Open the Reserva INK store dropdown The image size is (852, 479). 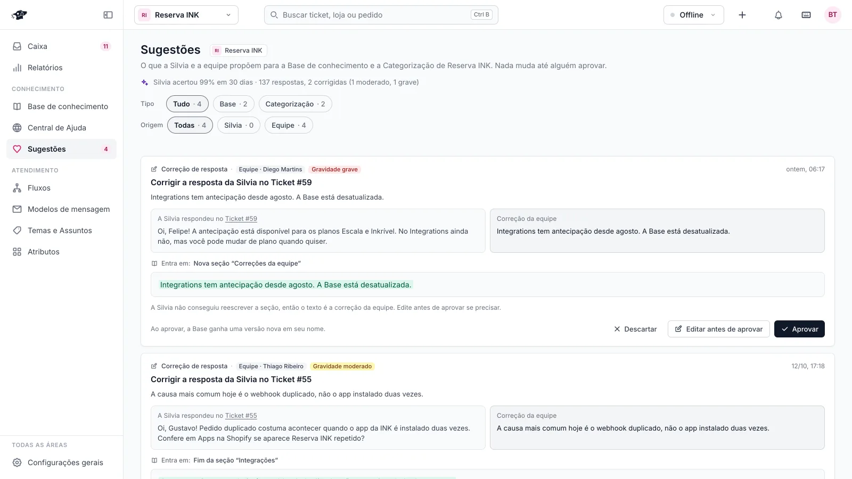(x=186, y=15)
